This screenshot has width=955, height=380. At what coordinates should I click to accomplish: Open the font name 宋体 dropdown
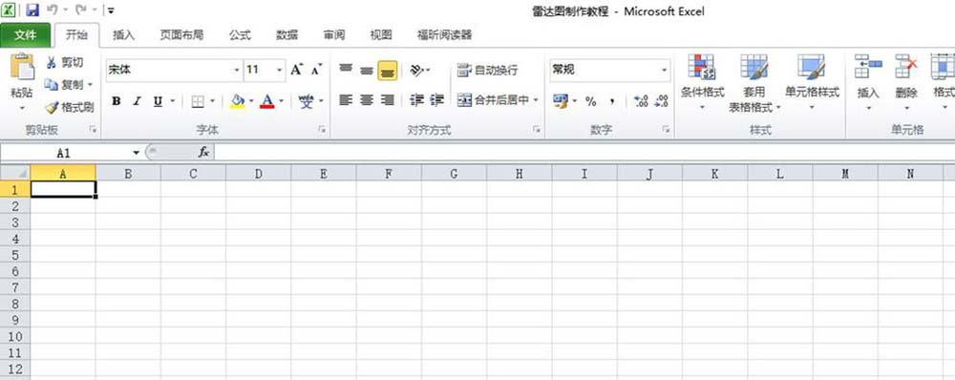[237, 70]
